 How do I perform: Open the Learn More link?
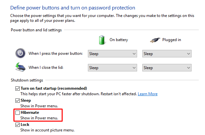[148, 94]
